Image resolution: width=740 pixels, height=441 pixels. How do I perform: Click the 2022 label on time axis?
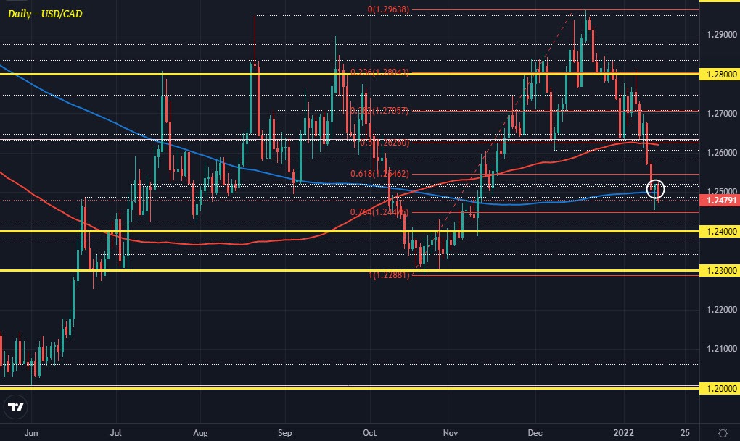[x=623, y=432]
